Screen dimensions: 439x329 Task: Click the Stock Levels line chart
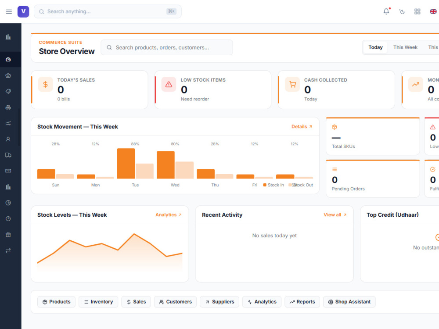point(110,253)
